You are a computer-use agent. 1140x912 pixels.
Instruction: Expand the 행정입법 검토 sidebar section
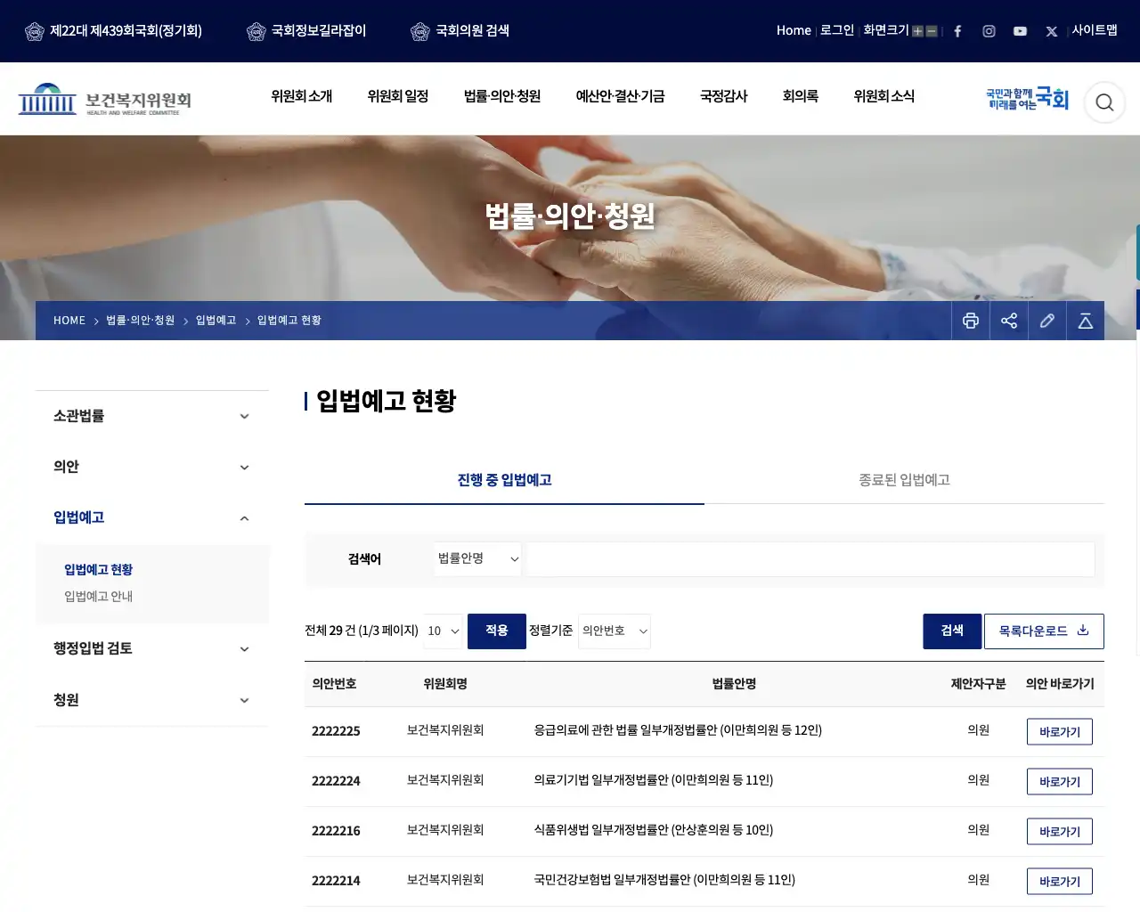point(152,648)
